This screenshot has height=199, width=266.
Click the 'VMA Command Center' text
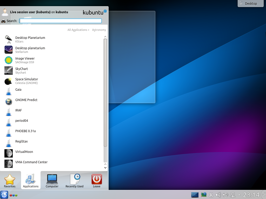(x=31, y=162)
